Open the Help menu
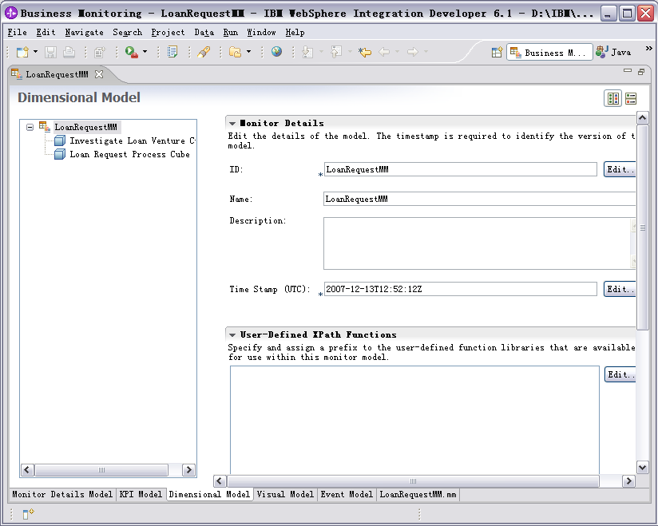Image resolution: width=658 pixels, height=526 pixels. click(295, 32)
